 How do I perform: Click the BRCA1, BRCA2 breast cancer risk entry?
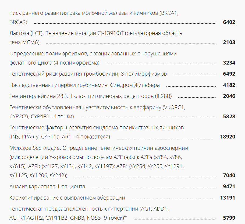click(x=94, y=13)
